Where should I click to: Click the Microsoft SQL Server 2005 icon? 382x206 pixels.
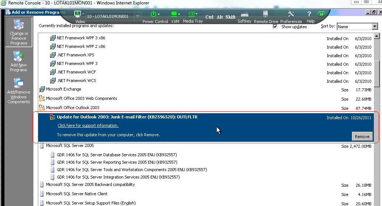pos(42,146)
